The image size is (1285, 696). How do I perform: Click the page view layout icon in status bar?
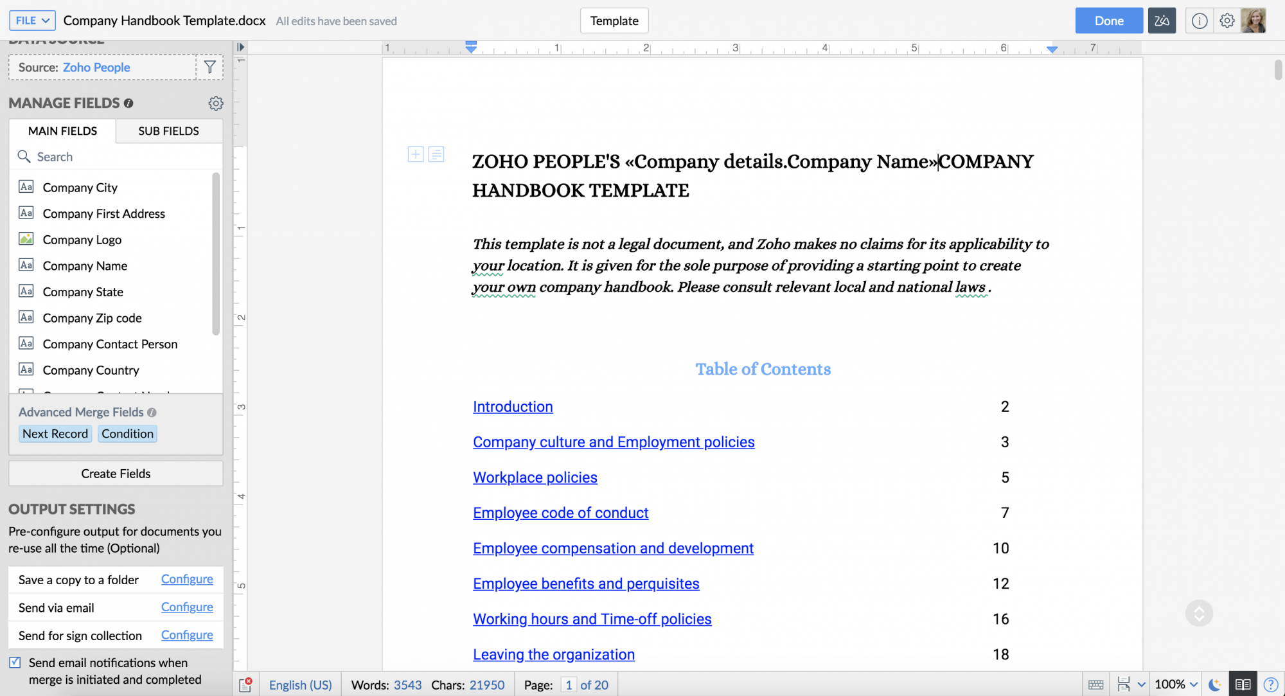click(1123, 684)
